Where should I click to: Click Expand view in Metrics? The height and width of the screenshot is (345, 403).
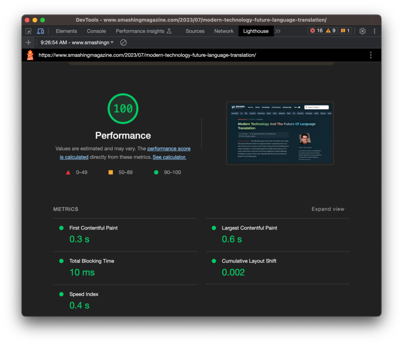[328, 209]
